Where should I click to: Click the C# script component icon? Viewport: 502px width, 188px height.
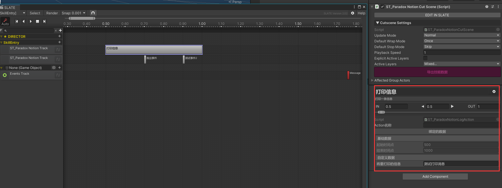377,7
